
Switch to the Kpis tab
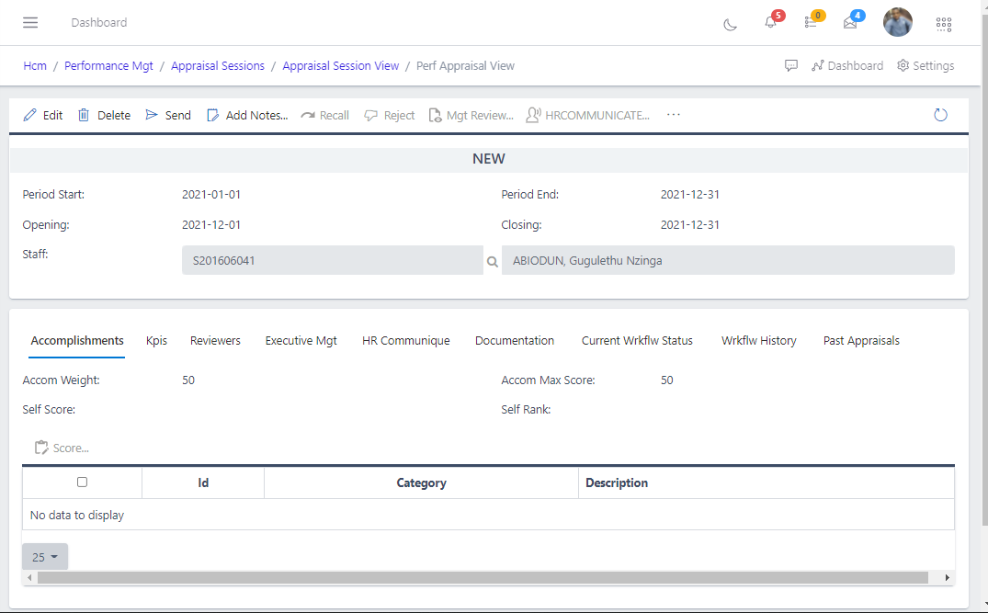point(156,341)
